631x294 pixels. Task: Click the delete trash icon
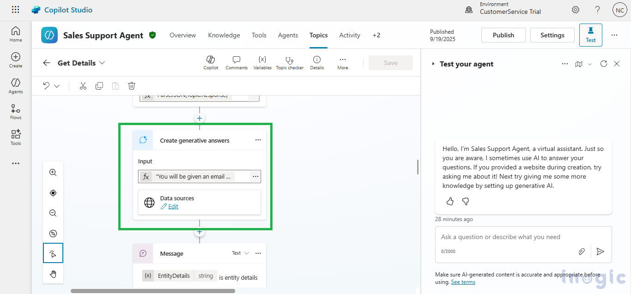point(132,86)
